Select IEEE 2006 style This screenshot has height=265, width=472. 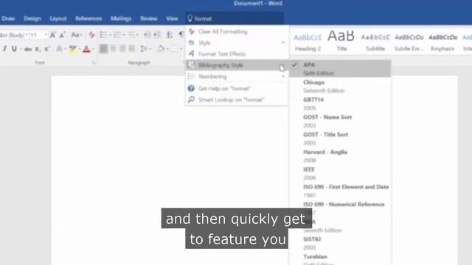[340, 174]
